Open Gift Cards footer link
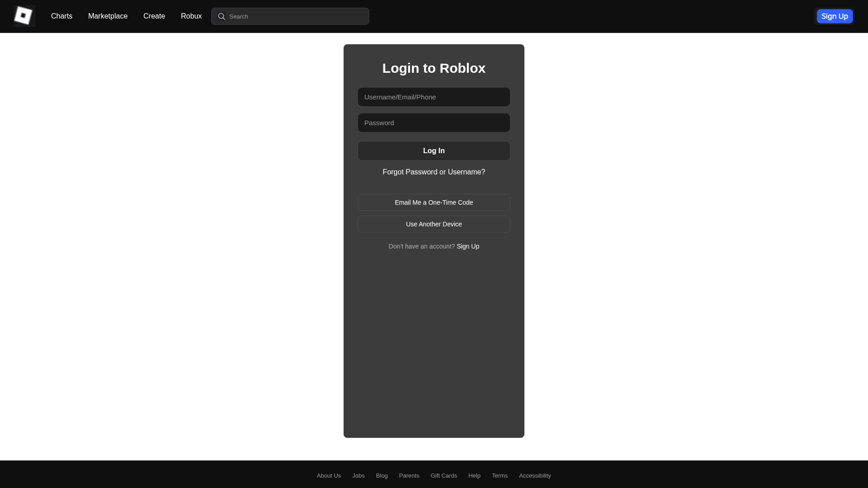 [444, 476]
